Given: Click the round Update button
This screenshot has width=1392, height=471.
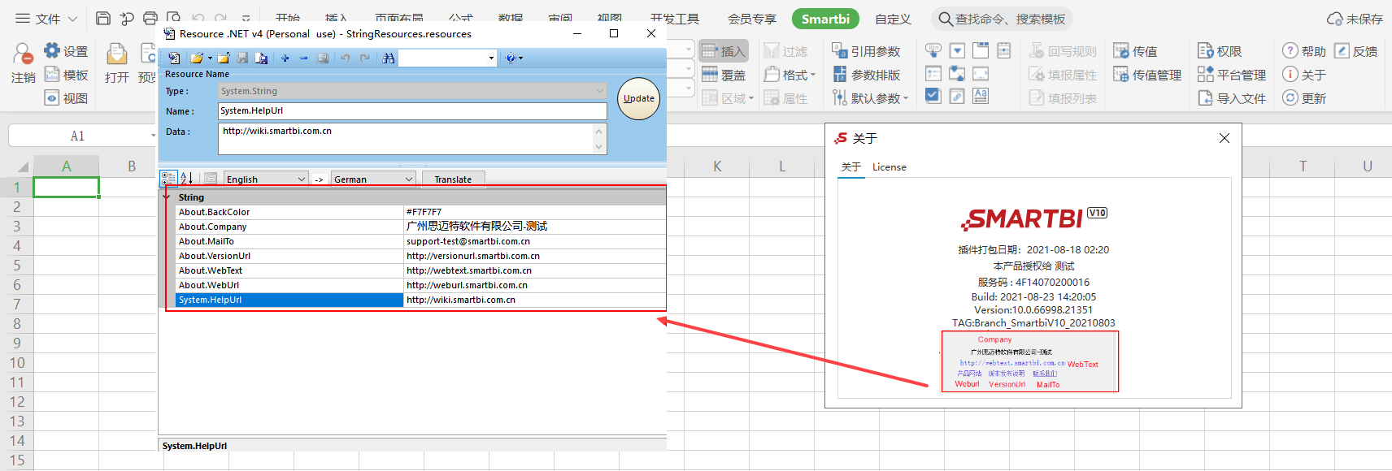Looking at the screenshot, I should click(639, 98).
